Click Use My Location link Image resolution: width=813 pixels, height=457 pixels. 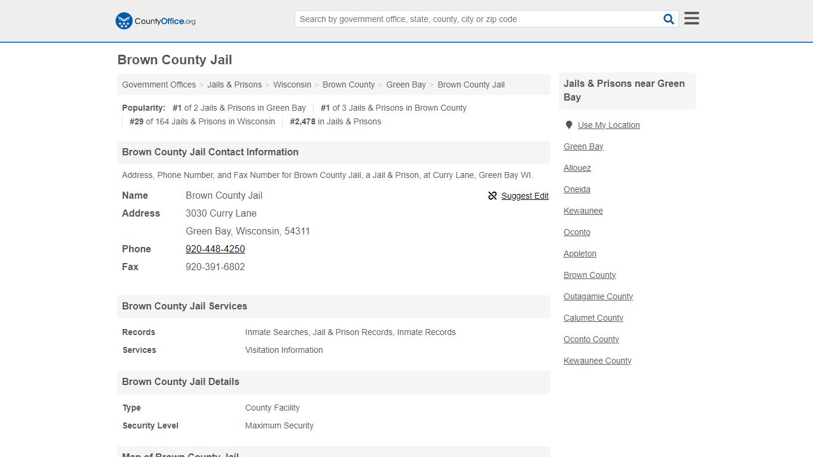coord(609,125)
